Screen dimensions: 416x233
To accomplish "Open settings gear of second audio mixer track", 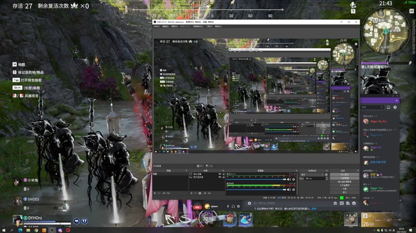I will [x=294, y=190].
